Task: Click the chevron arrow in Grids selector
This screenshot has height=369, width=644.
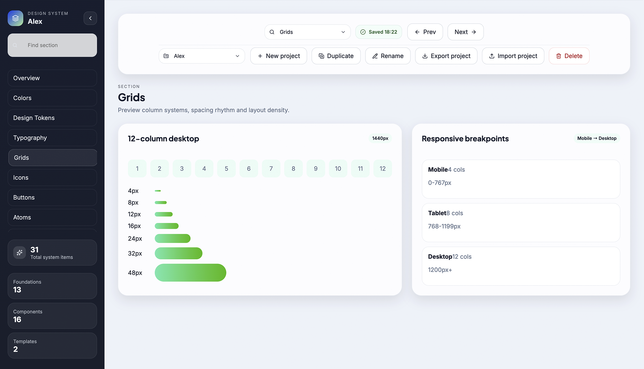Action: pyautogui.click(x=343, y=32)
